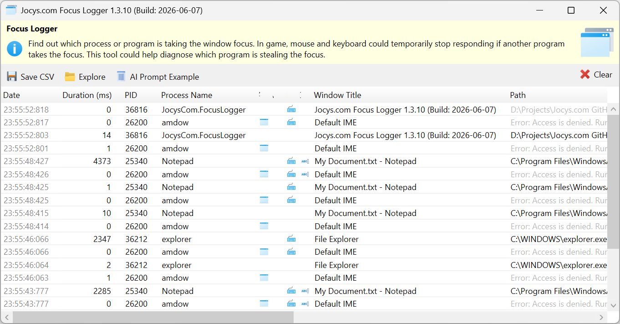
Task: Click keyboard icon in 23:55:43:777 amdow row
Action: (x=291, y=303)
